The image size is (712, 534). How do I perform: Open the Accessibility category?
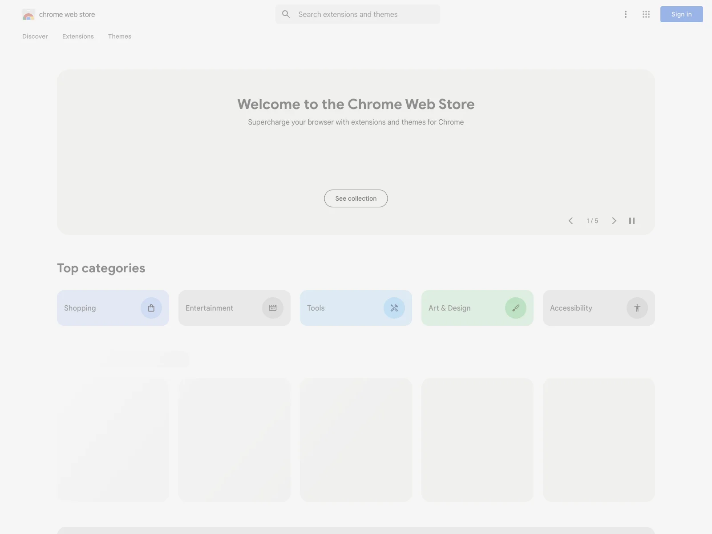(599, 308)
